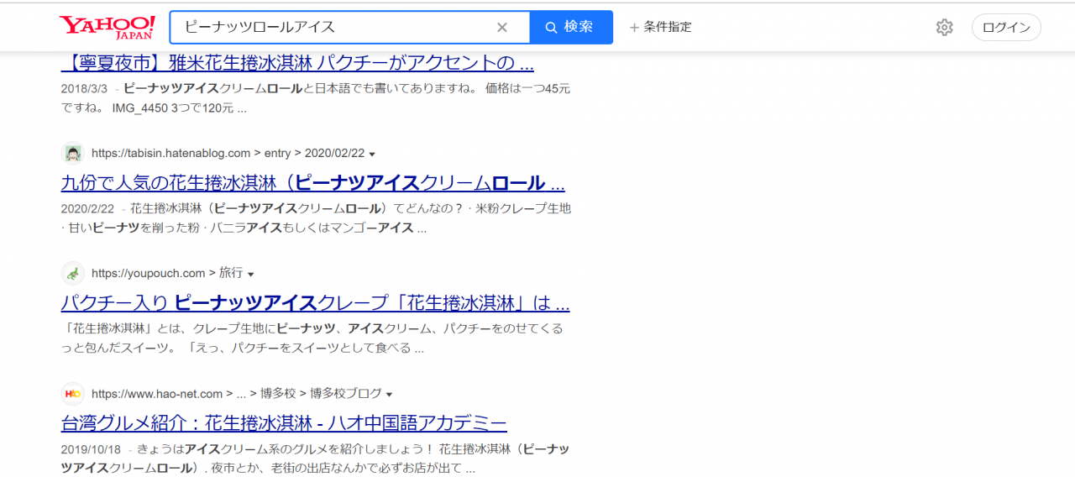Clear the search box with X icon
The height and width of the screenshot is (477, 1075).
502,27
